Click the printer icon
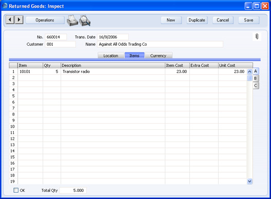Image resolution: width=271 pixels, height=199 pixels. coord(72,21)
